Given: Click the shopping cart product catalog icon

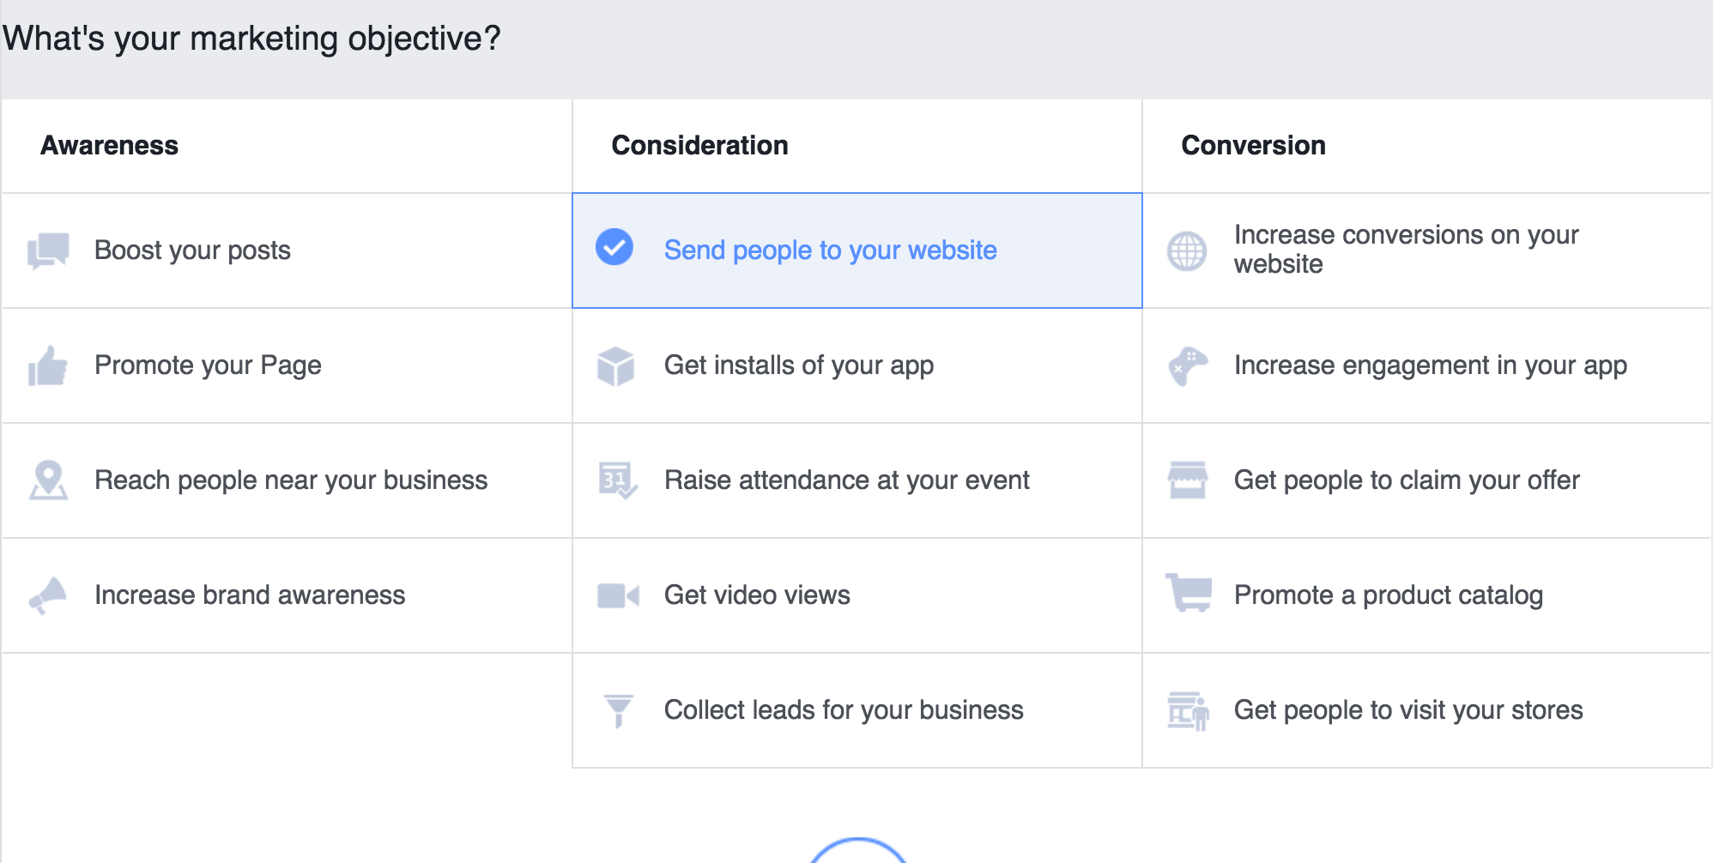Looking at the screenshot, I should 1189,593.
